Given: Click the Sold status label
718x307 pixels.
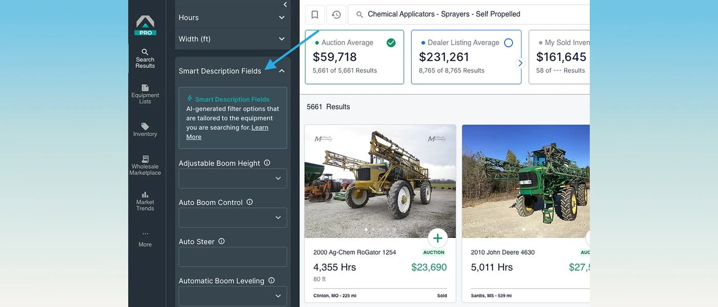Looking at the screenshot, I should pos(442,296).
